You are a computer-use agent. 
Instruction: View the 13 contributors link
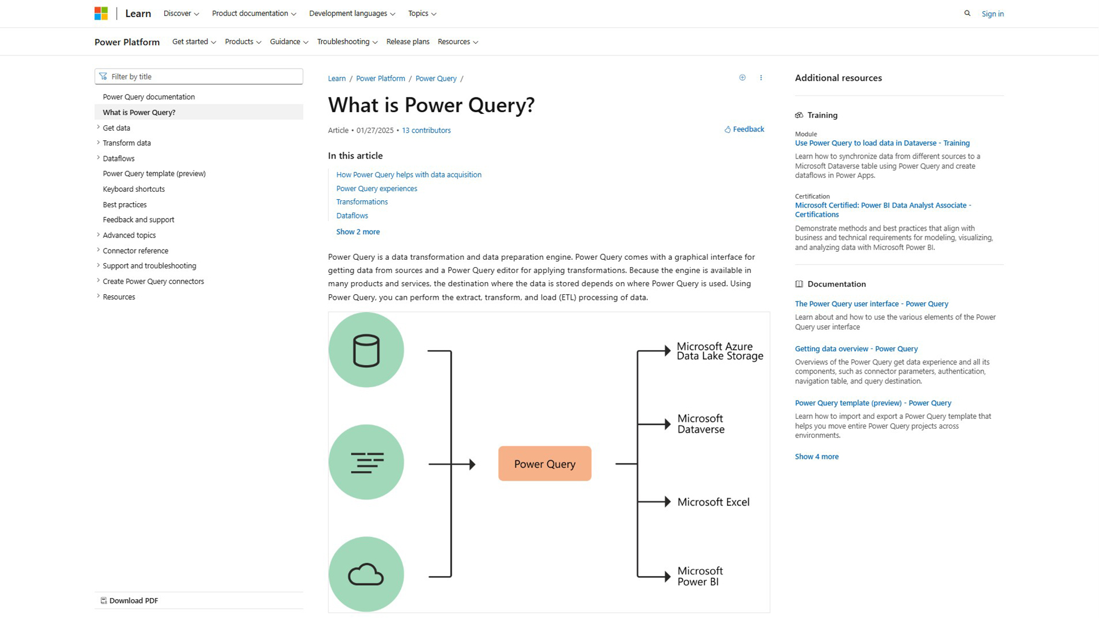tap(426, 130)
